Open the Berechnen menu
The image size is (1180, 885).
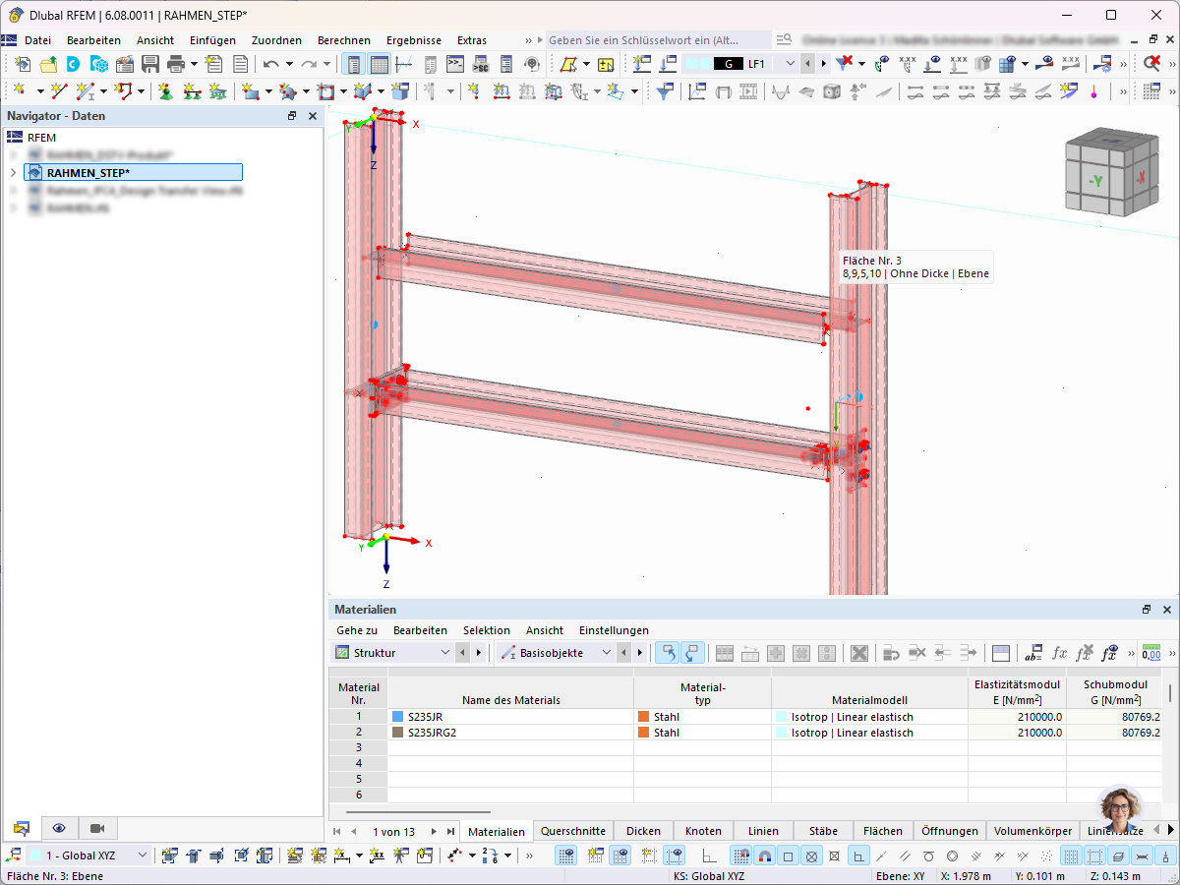344,40
